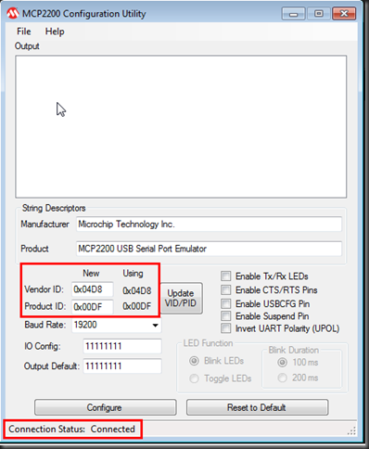369x449 pixels.
Task: Click Reset to Default button
Action: (x=257, y=407)
